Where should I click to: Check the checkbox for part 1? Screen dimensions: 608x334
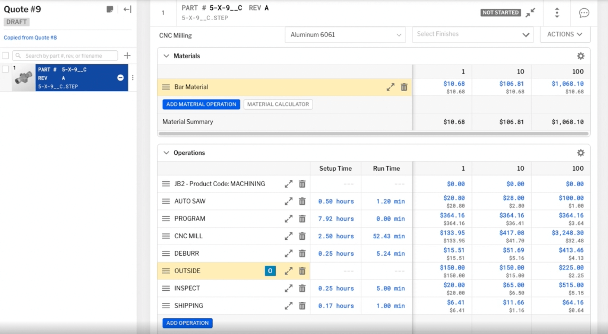tap(5, 69)
